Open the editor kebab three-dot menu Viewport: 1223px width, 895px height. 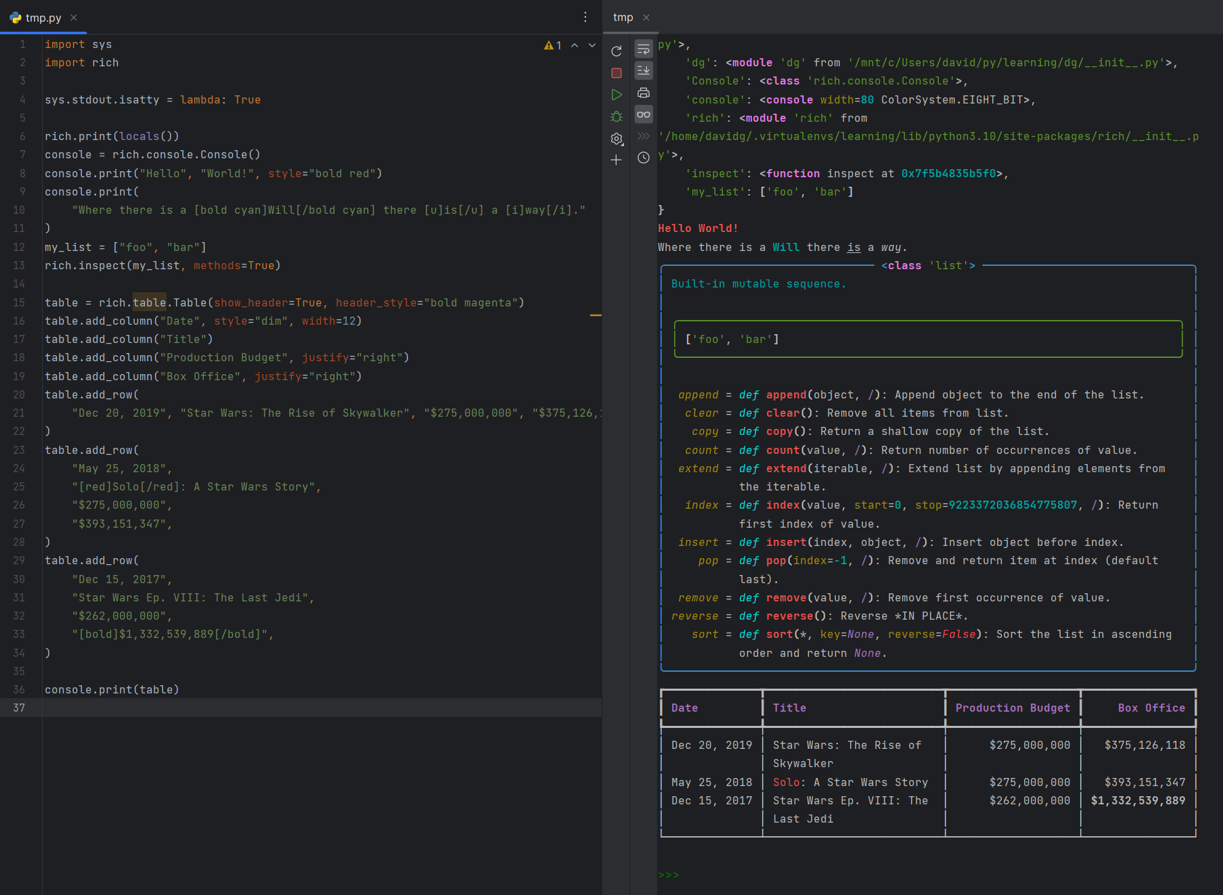point(585,17)
